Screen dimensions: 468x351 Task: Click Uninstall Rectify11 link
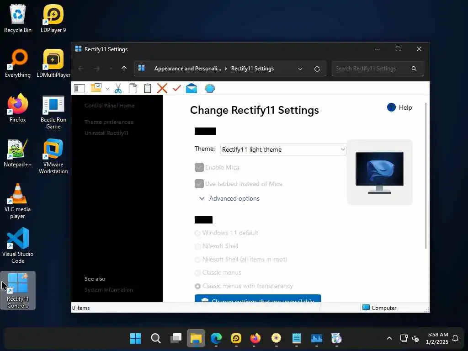pyautogui.click(x=106, y=133)
